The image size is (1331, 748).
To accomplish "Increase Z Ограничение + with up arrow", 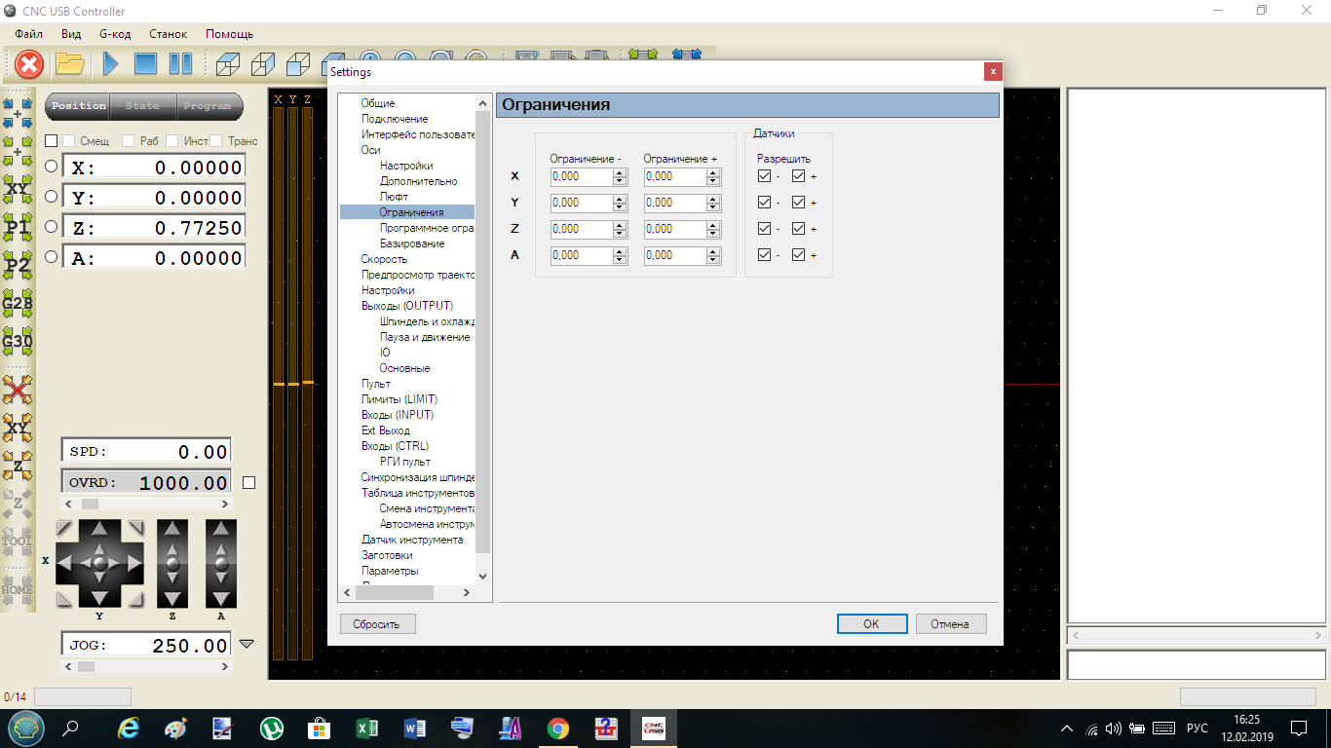I will [713, 225].
